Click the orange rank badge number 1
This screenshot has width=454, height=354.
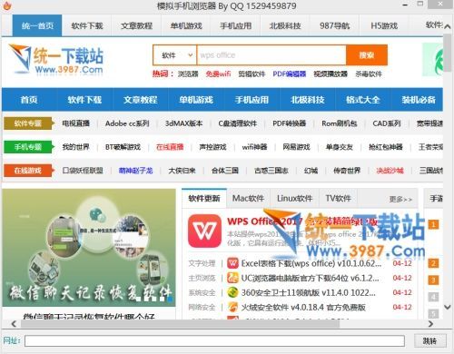tap(433, 224)
